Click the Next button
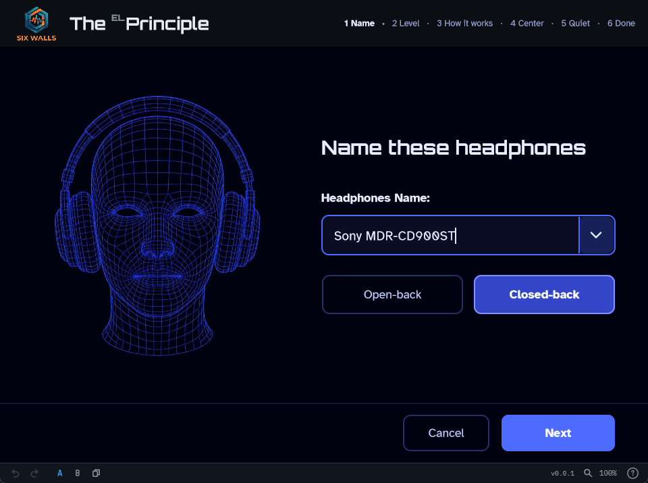The width and height of the screenshot is (648, 483). [x=558, y=433]
